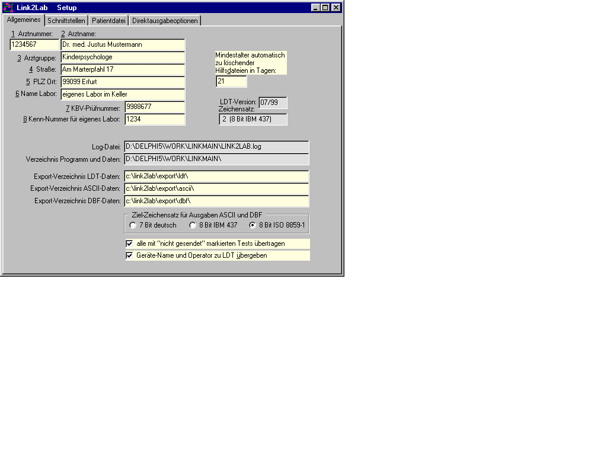Click the Straße input field
This screenshot has width=607, height=455.
pyautogui.click(x=122, y=70)
